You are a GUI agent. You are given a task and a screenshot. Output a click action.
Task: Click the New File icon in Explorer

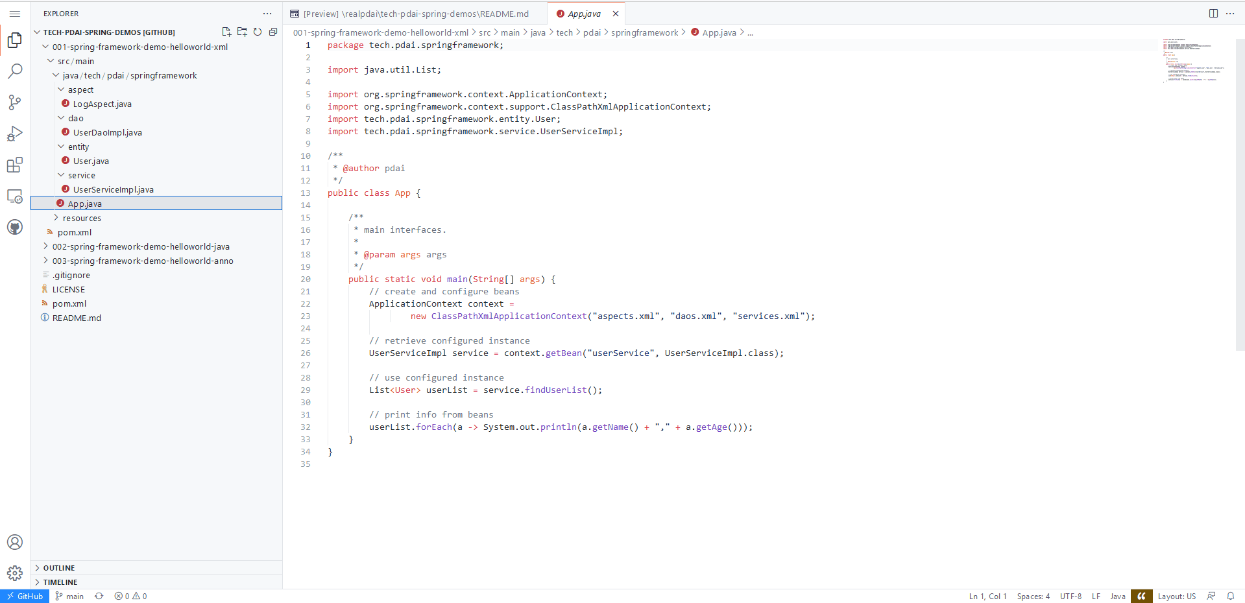(226, 32)
